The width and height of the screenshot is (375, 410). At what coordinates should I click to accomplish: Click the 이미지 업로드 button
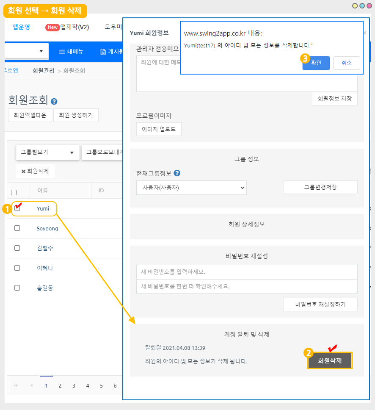pos(159,129)
